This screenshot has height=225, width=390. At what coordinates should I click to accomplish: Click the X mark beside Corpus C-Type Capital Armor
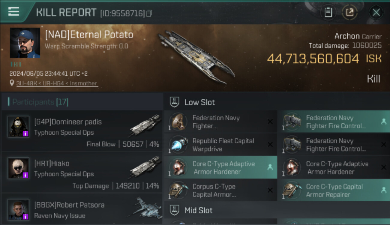pos(270,190)
